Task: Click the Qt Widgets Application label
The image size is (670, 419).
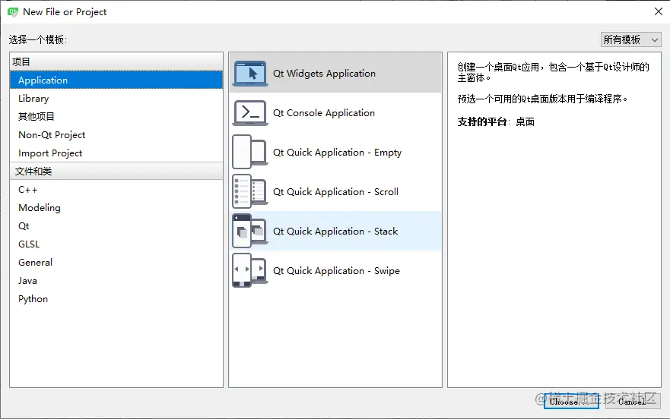Action: click(x=324, y=74)
